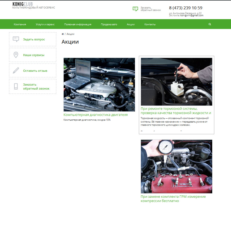Click the address ул. Антонова-Овсеенко, д.22
Screen dimensions: 231x231
185,13
